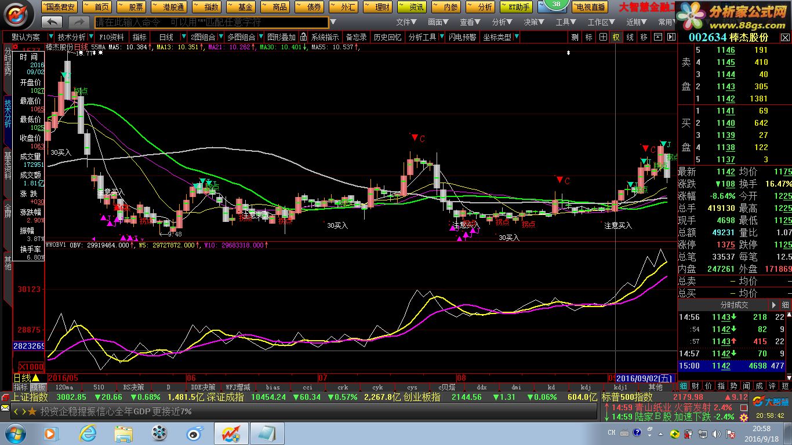Click the star icon in the news ticker
The image size is (792, 445).
pos(32,411)
